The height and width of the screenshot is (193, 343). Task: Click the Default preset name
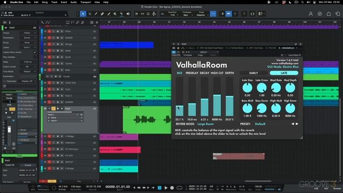click(x=260, y=124)
